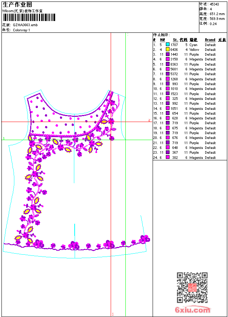Click the green marker number 1
The width and height of the screenshot is (228, 317).
click(x=4, y=138)
